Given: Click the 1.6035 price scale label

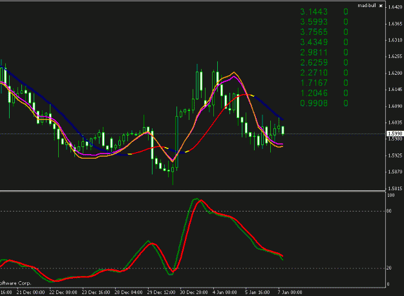Looking at the screenshot, I should 395,123.
